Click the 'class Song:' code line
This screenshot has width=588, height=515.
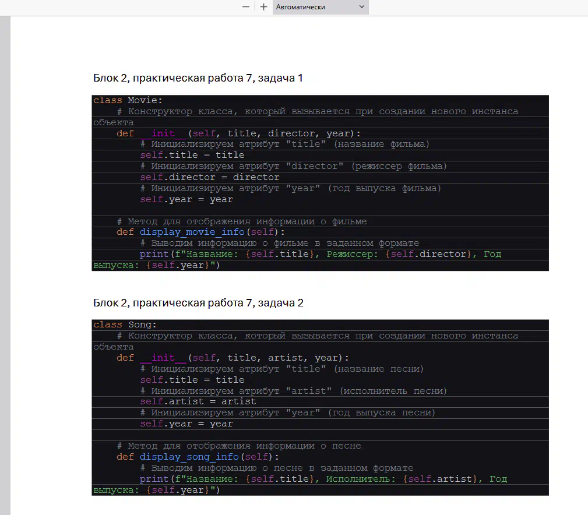[x=125, y=324]
